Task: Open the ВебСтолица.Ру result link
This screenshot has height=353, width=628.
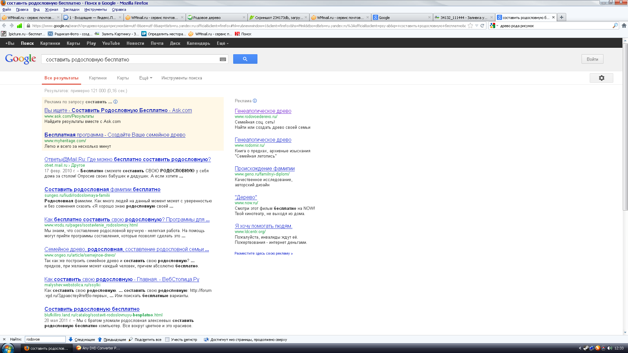Action: coord(122,279)
